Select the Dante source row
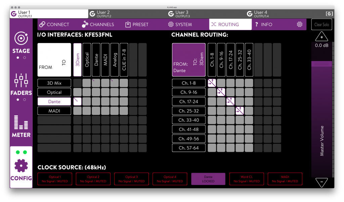The width and height of the screenshot is (344, 202). (x=54, y=102)
